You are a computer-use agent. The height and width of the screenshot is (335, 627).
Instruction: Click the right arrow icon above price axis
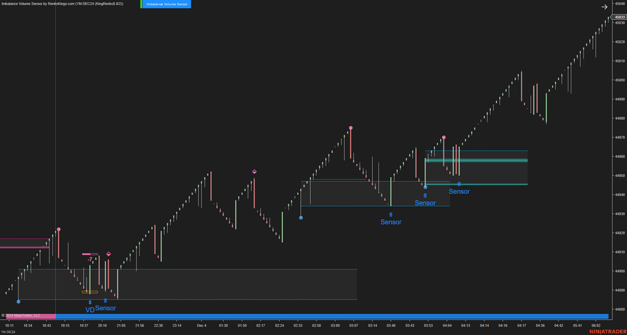605,7
